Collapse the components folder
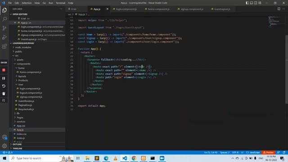The image size is (288, 162). click(x=23, y=64)
